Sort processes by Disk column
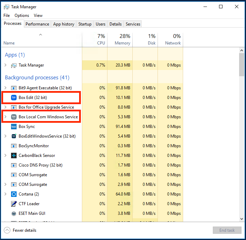This screenshot has height=240, width=246. click(x=145, y=40)
